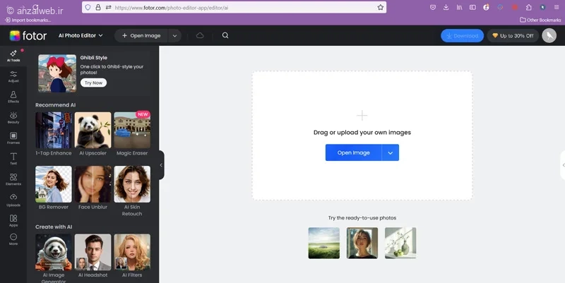The image size is (565, 283).
Task: Choose the ready-to-use portrait photo
Action: (x=362, y=243)
